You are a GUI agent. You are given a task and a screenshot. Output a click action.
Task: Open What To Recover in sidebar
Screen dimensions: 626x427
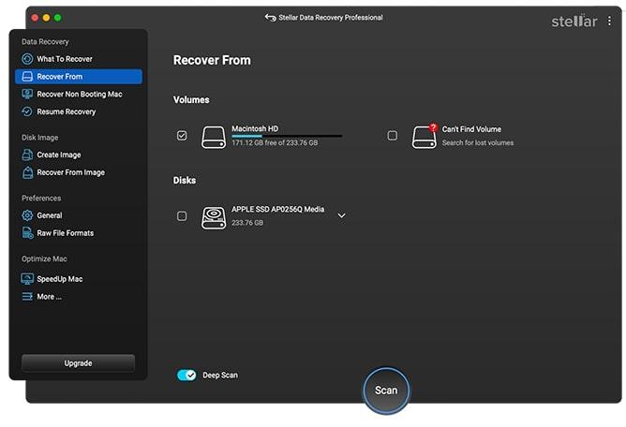click(x=79, y=59)
